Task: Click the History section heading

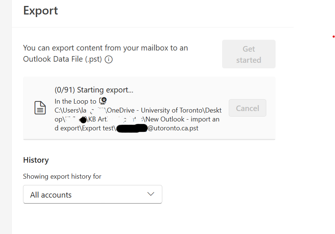Action: point(36,160)
